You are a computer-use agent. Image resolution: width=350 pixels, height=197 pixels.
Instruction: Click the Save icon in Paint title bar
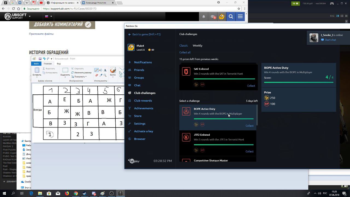(x=40, y=59)
